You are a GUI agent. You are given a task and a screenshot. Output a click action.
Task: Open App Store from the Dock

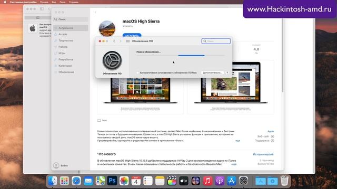[x=231, y=181]
